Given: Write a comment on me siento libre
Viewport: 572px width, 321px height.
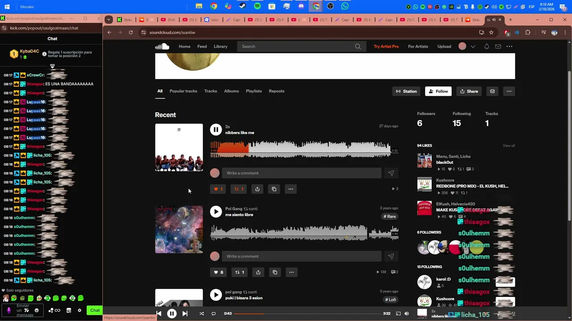Looking at the screenshot, I should 302,256.
